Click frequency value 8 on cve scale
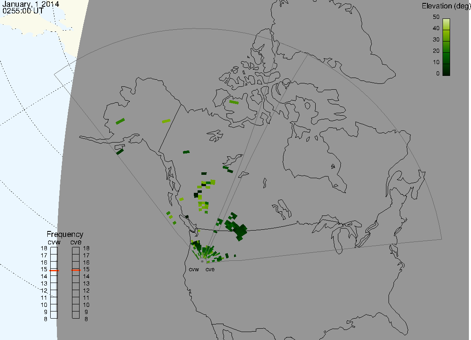Image resolution: width=471 pixels, height=340 pixels. click(x=86, y=319)
